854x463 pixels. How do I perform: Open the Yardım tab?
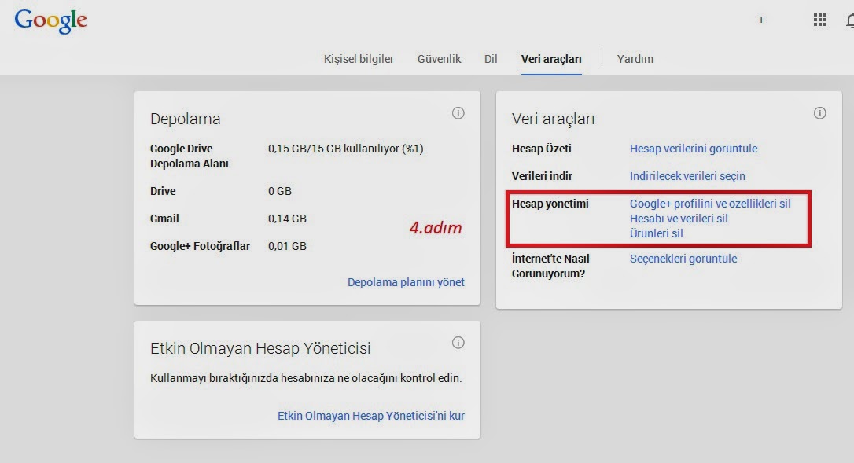pos(635,59)
